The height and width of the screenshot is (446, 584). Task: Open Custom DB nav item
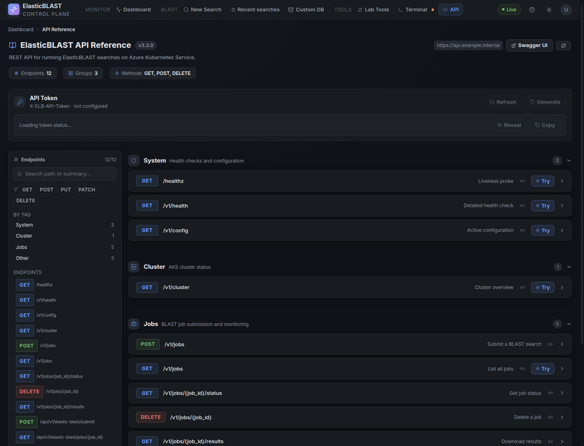point(306,10)
